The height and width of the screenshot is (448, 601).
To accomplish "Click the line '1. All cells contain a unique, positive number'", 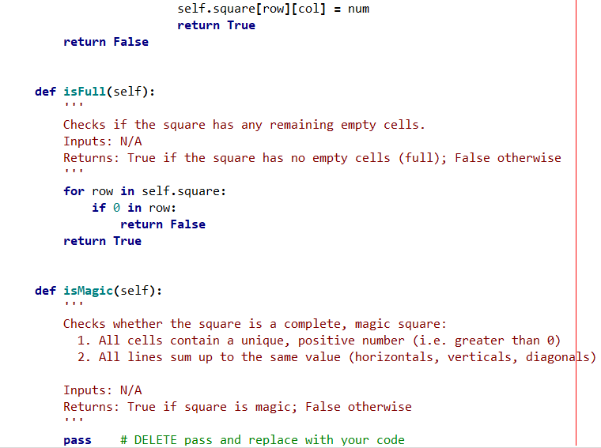I will [319, 341].
